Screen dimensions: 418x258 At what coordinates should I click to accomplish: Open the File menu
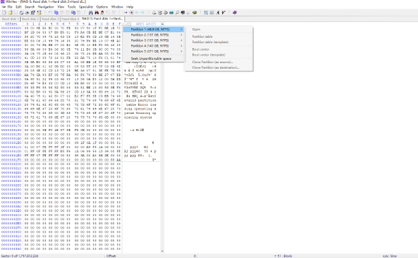10,7
